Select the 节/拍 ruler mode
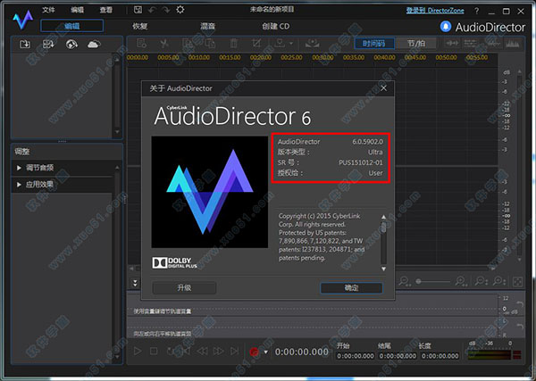Image resolution: width=536 pixels, height=381 pixels. tap(416, 44)
